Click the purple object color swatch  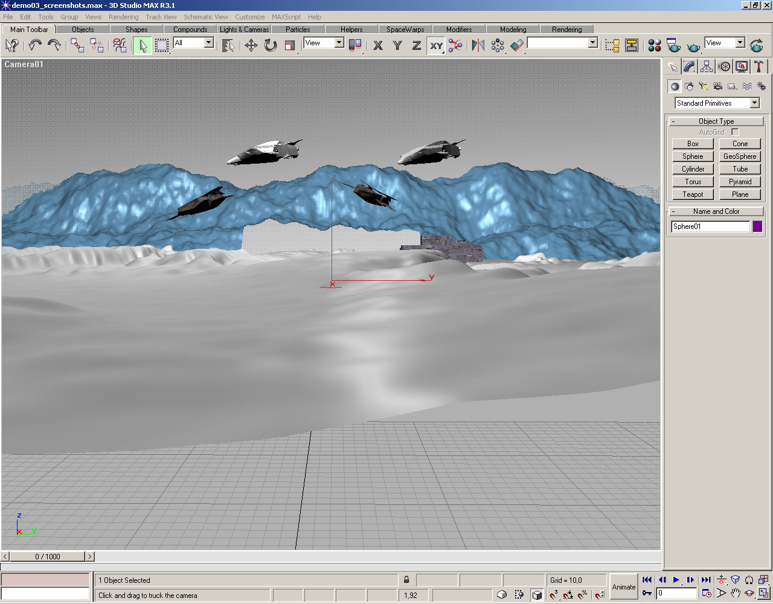757,226
